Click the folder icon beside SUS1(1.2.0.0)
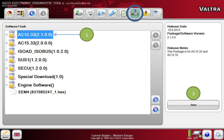 click(x=12, y=60)
